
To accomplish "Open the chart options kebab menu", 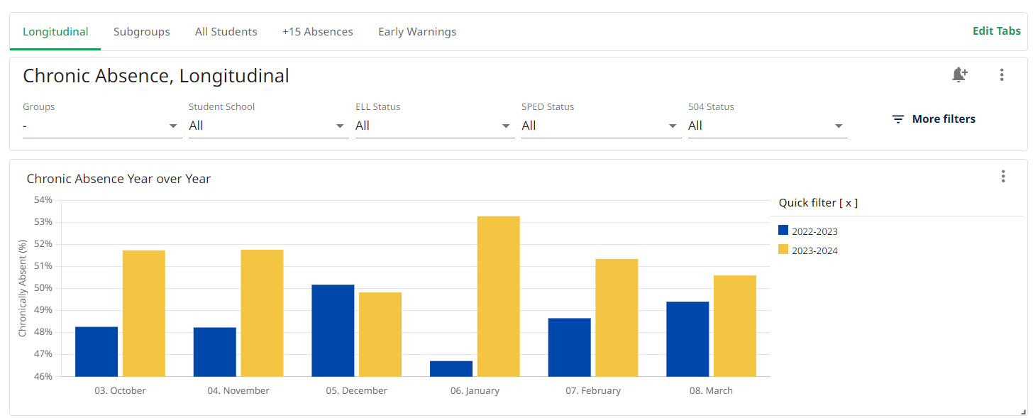I will tap(1003, 176).
